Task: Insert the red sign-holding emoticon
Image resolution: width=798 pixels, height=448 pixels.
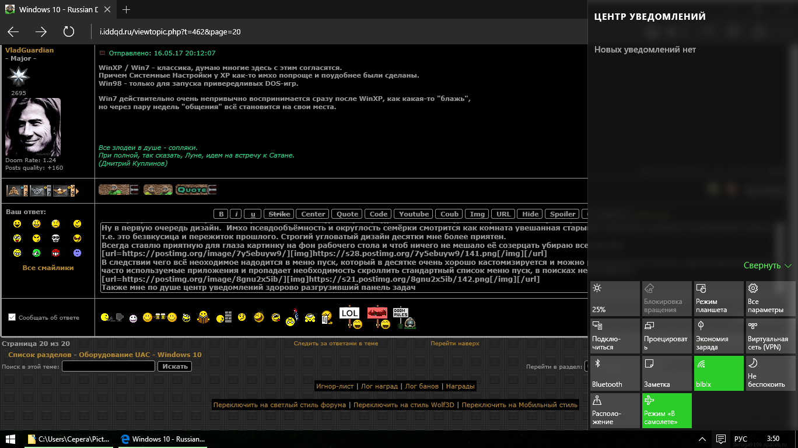Action: (x=378, y=317)
